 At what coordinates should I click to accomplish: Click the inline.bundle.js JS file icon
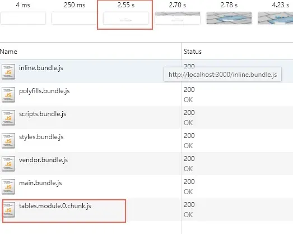[8, 71]
